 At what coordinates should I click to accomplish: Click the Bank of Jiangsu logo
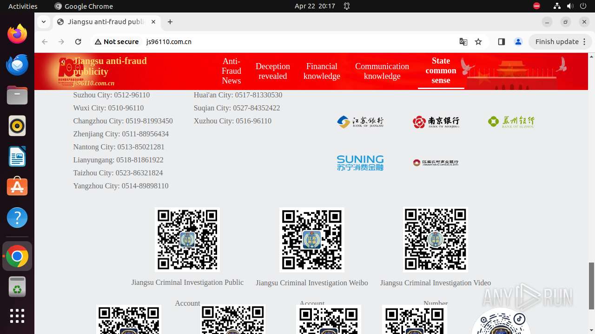[360, 122]
